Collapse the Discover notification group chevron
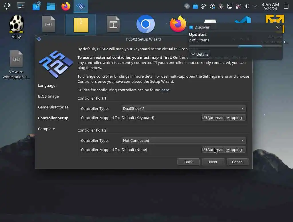The width and height of the screenshot is (293, 222). (278, 27)
